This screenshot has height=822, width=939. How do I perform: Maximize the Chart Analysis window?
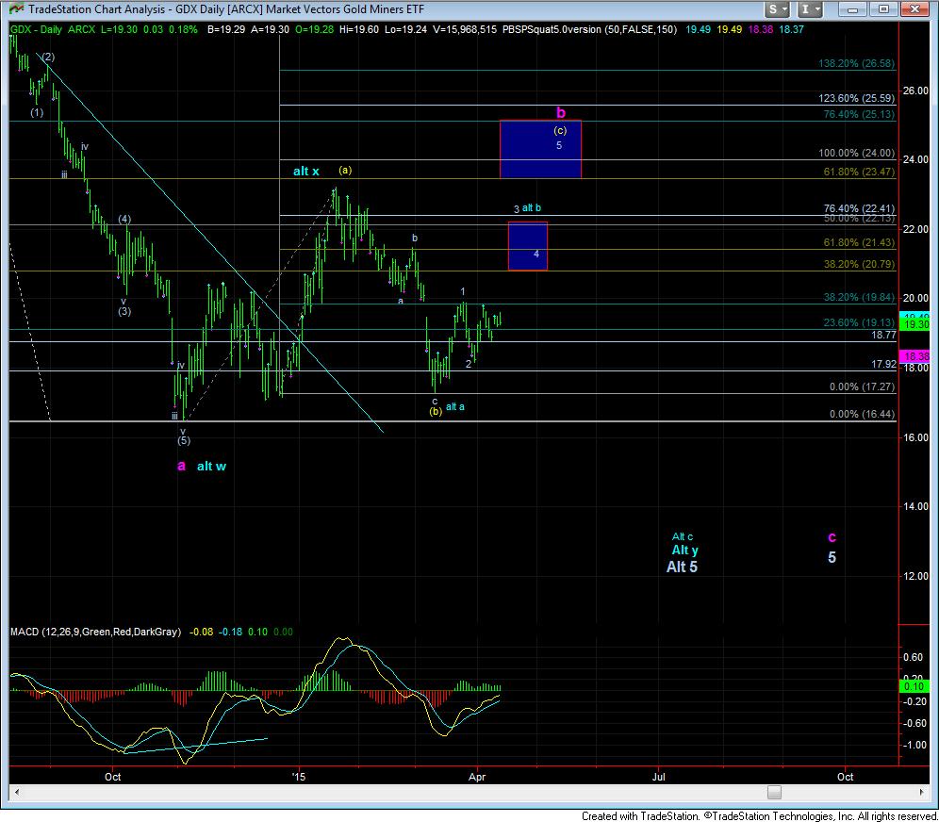[x=883, y=9]
